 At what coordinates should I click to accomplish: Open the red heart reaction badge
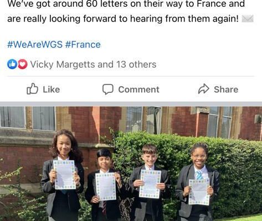coord(23,64)
